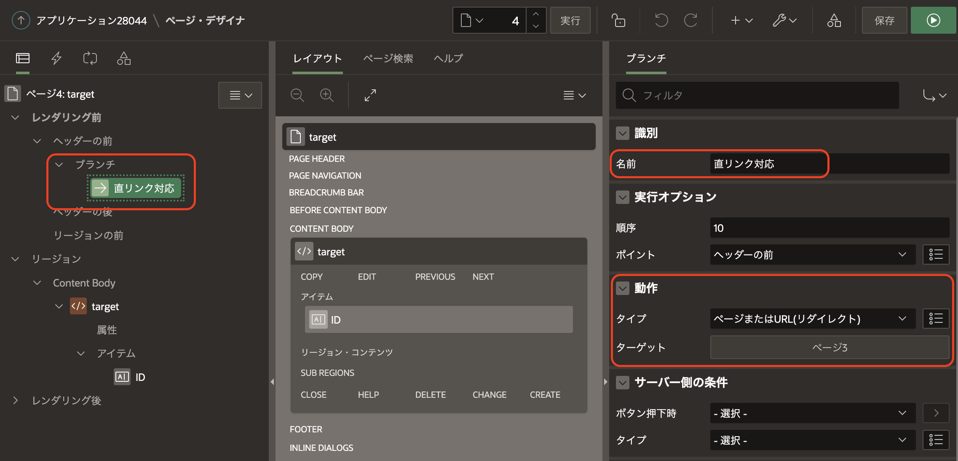Screen dimensions: 958x461
Task: Click the expand layout fullscreen icon
Action: point(370,95)
